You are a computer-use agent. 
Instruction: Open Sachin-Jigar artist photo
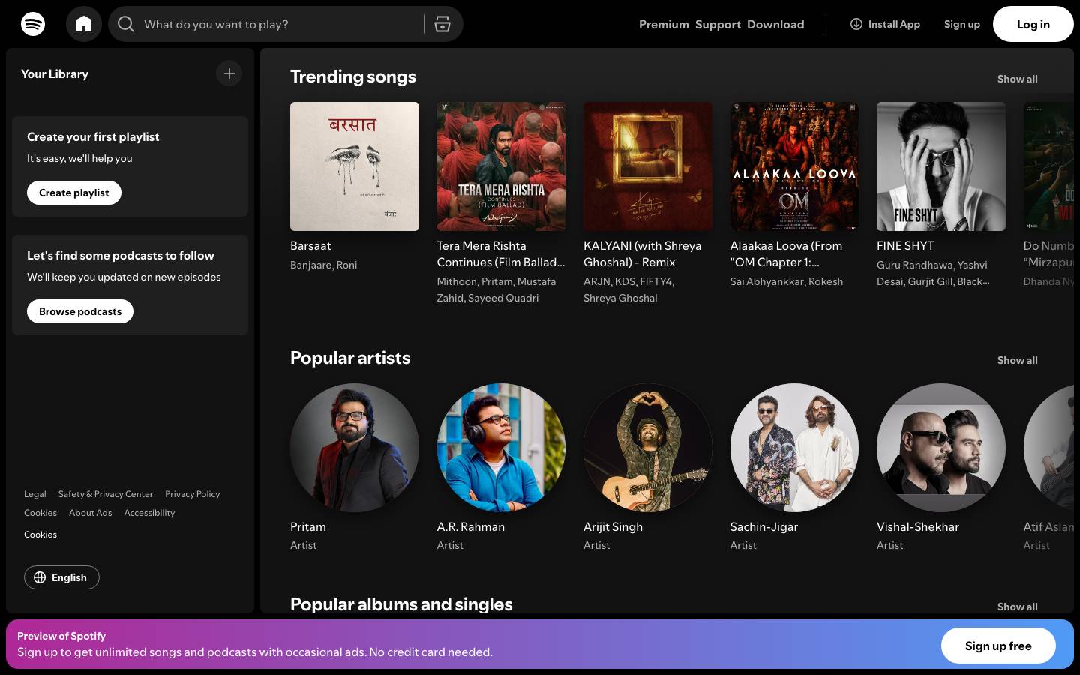pos(794,448)
